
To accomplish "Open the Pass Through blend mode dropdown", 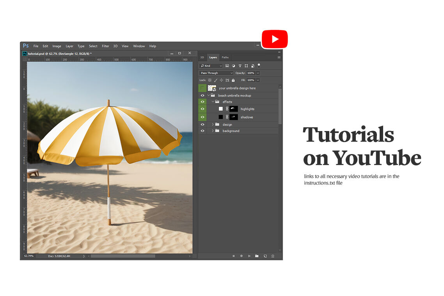I will (216, 73).
